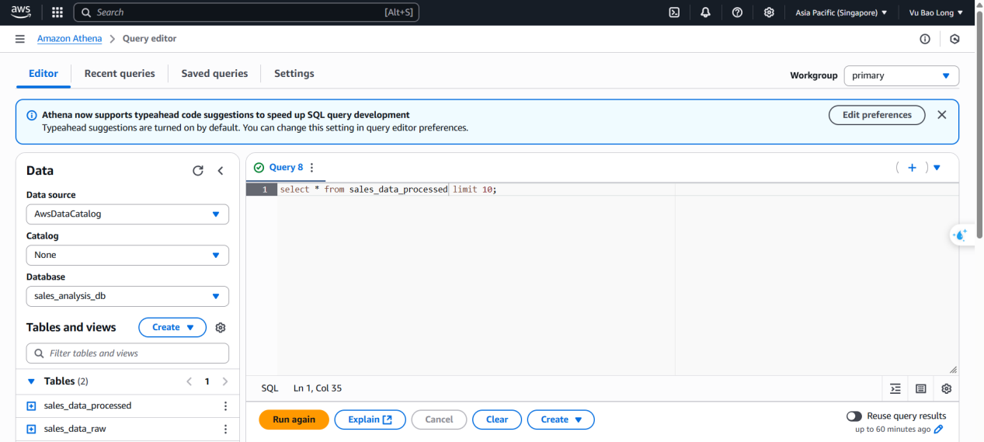The image size is (984, 442).
Task: Click Edit preferences
Action: tap(877, 115)
